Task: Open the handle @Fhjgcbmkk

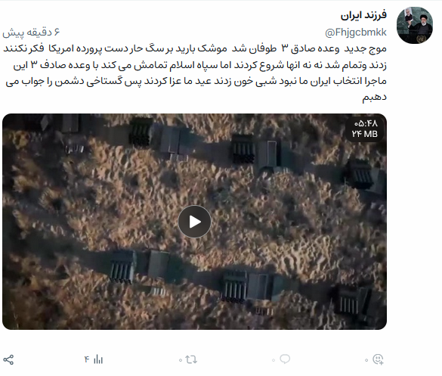Action: [x=356, y=33]
